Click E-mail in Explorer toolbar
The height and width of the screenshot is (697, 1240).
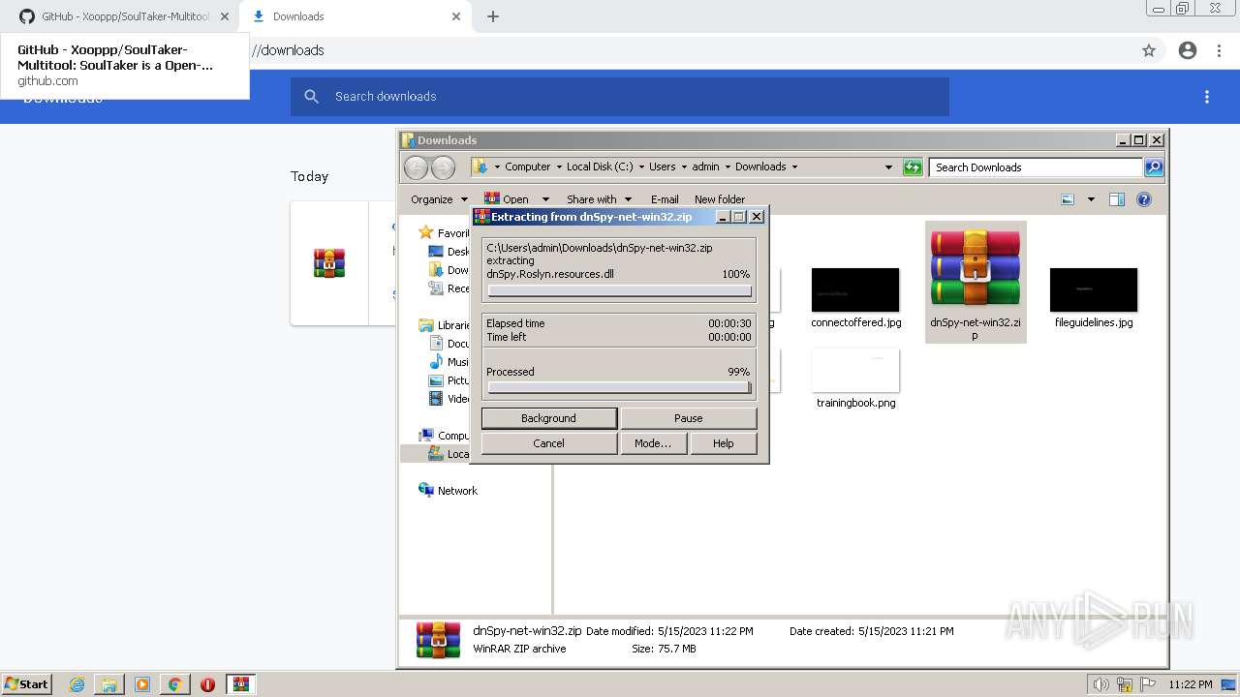click(x=665, y=199)
